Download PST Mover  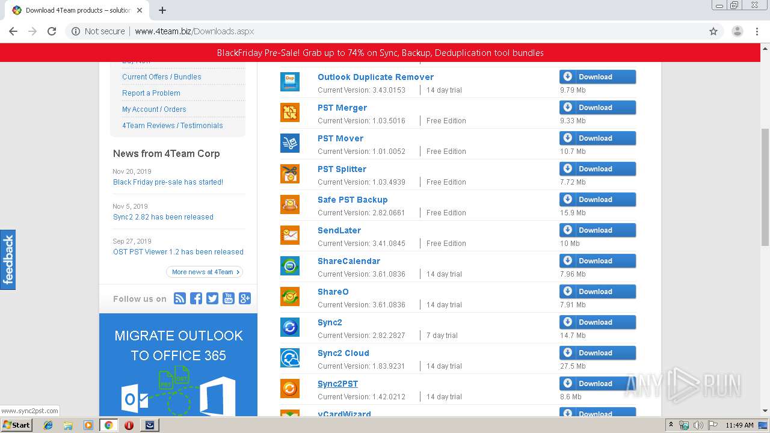tap(597, 138)
